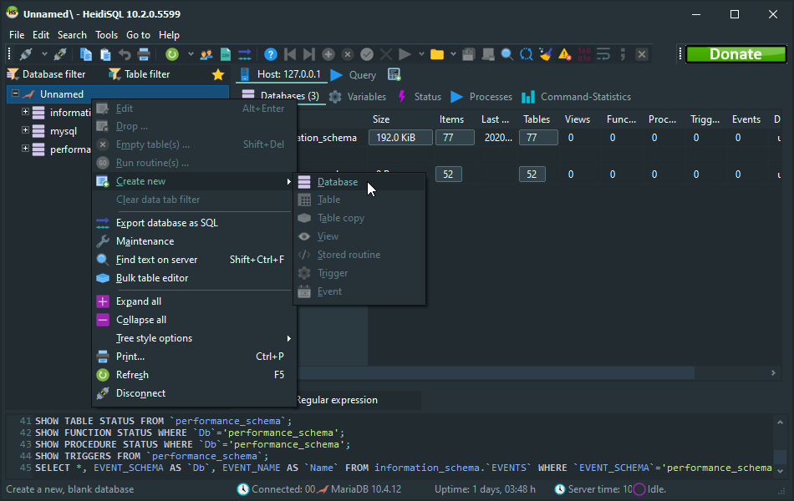Switch to the Variables tab
This screenshot has height=501, width=794.
click(358, 97)
